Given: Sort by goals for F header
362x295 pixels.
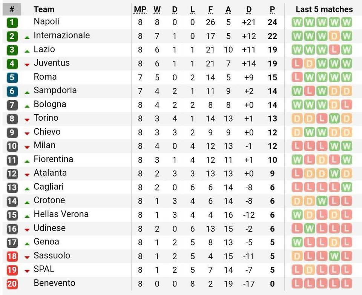Looking at the screenshot, I should pyautogui.click(x=210, y=9).
